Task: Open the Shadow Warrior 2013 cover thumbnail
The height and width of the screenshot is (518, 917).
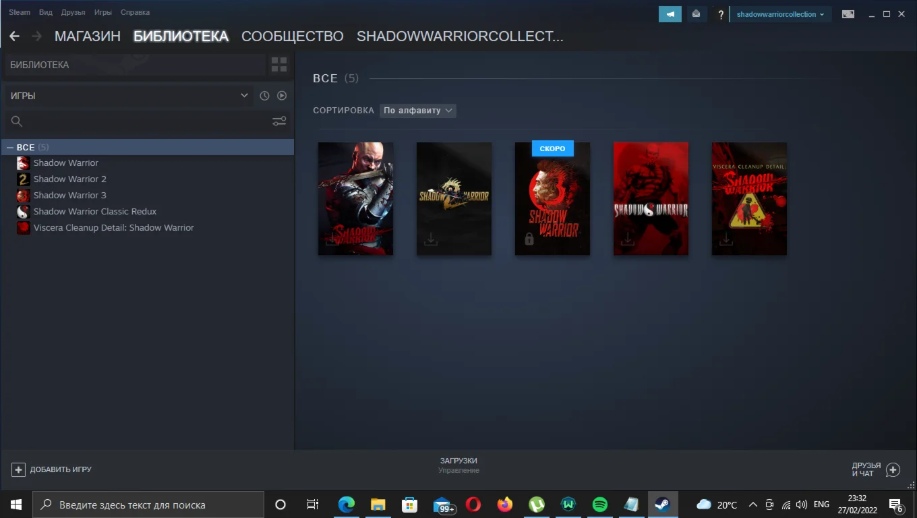Action: [x=355, y=198]
